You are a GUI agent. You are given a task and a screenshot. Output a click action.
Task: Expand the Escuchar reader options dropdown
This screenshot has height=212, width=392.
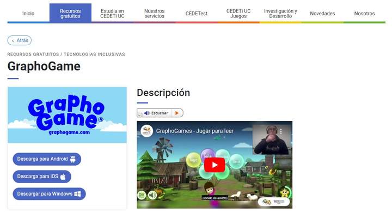point(139,114)
